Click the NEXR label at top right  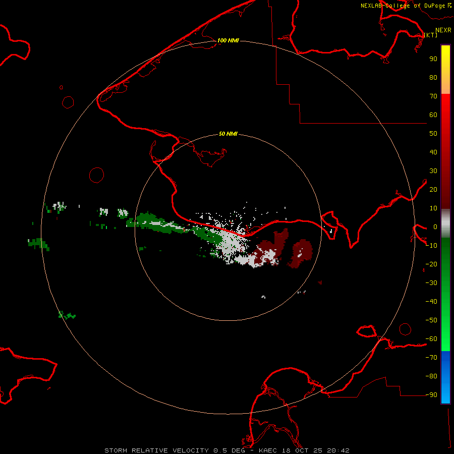(x=443, y=30)
